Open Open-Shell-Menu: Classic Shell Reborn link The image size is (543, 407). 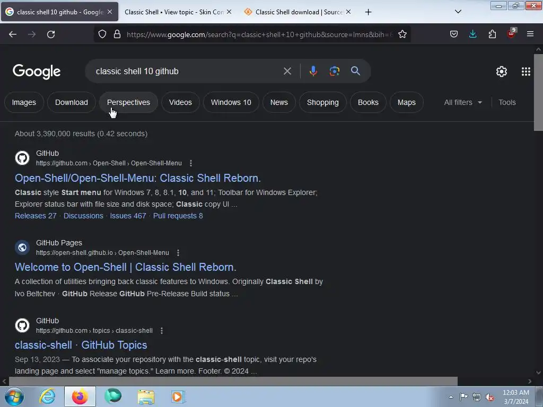pyautogui.click(x=138, y=178)
